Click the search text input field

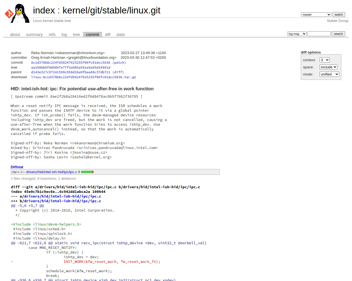(319, 34)
